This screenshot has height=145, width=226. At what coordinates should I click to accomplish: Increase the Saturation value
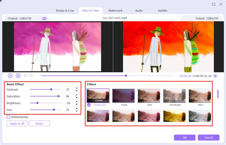(x=77, y=95)
